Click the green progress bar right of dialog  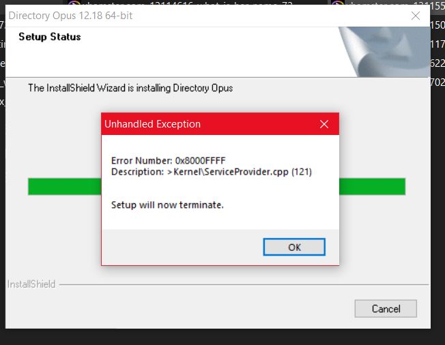coord(373,187)
